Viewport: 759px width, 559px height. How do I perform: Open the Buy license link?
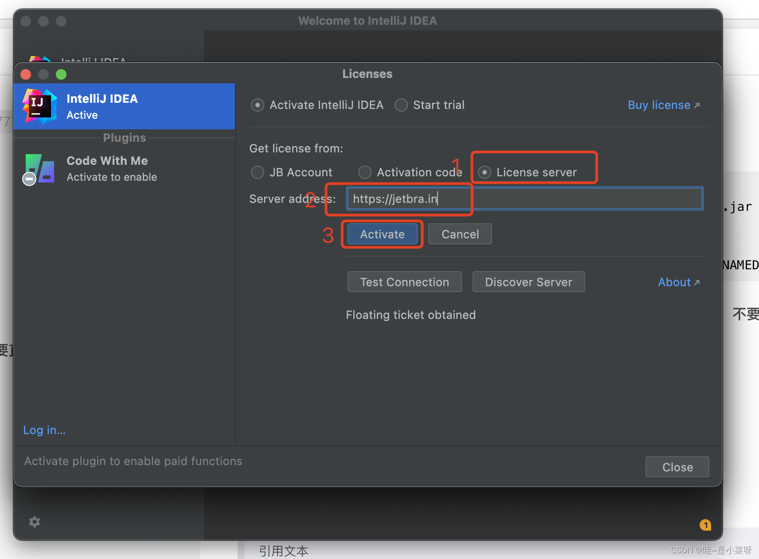point(664,105)
